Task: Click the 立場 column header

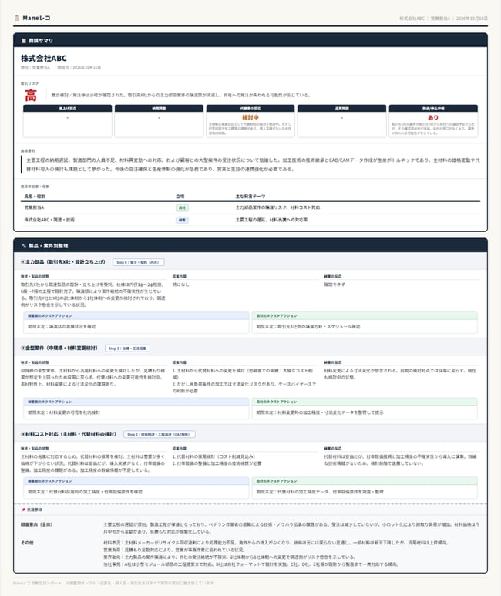Action: point(180,197)
